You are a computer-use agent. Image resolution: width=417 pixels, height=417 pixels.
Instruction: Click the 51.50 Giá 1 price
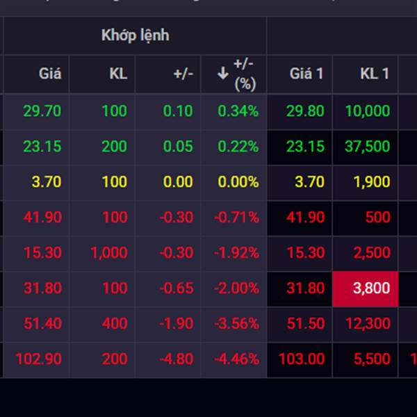(x=306, y=323)
